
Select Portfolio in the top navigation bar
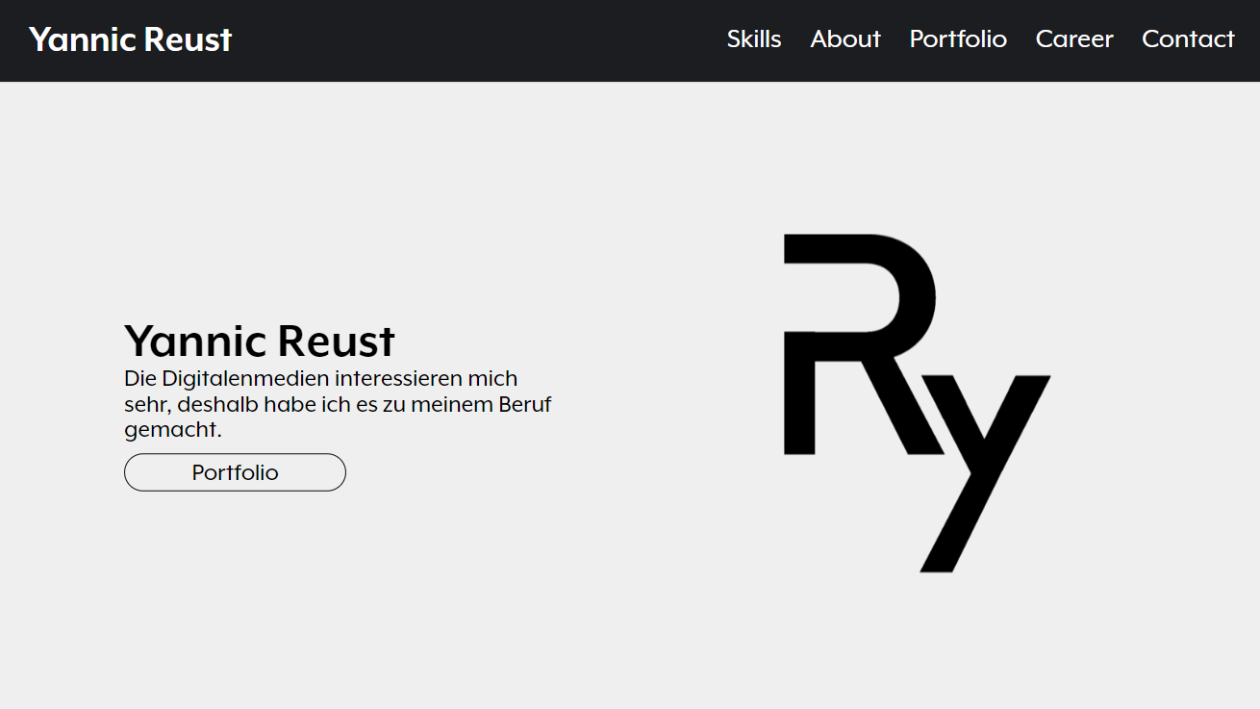[x=958, y=39]
